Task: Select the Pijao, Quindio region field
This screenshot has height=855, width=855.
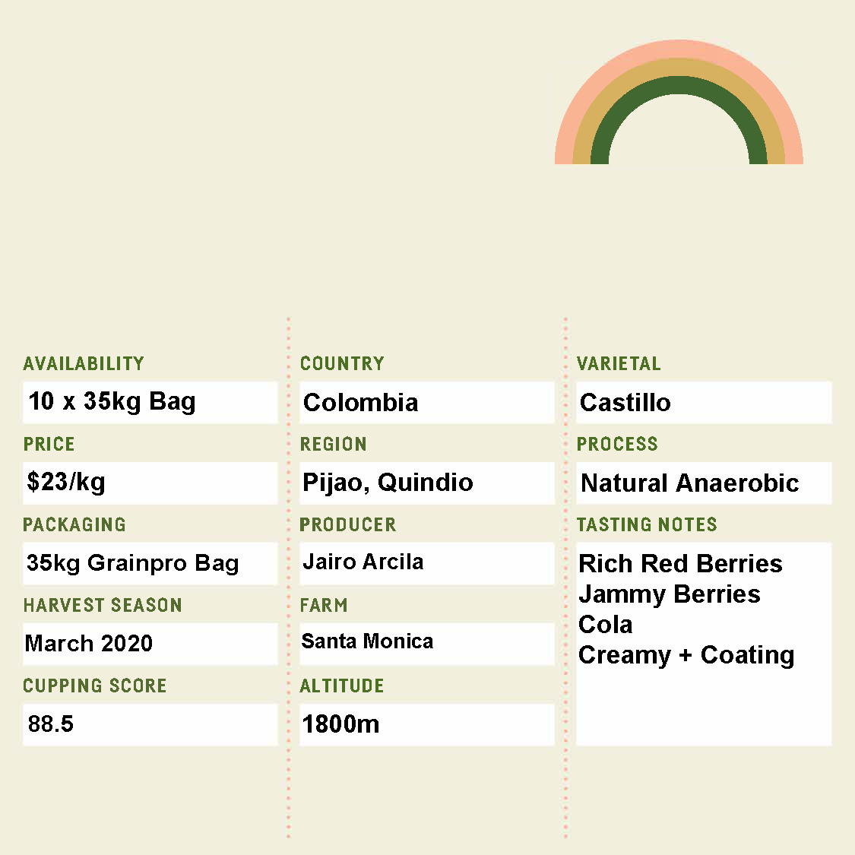Action: pyautogui.click(x=427, y=483)
